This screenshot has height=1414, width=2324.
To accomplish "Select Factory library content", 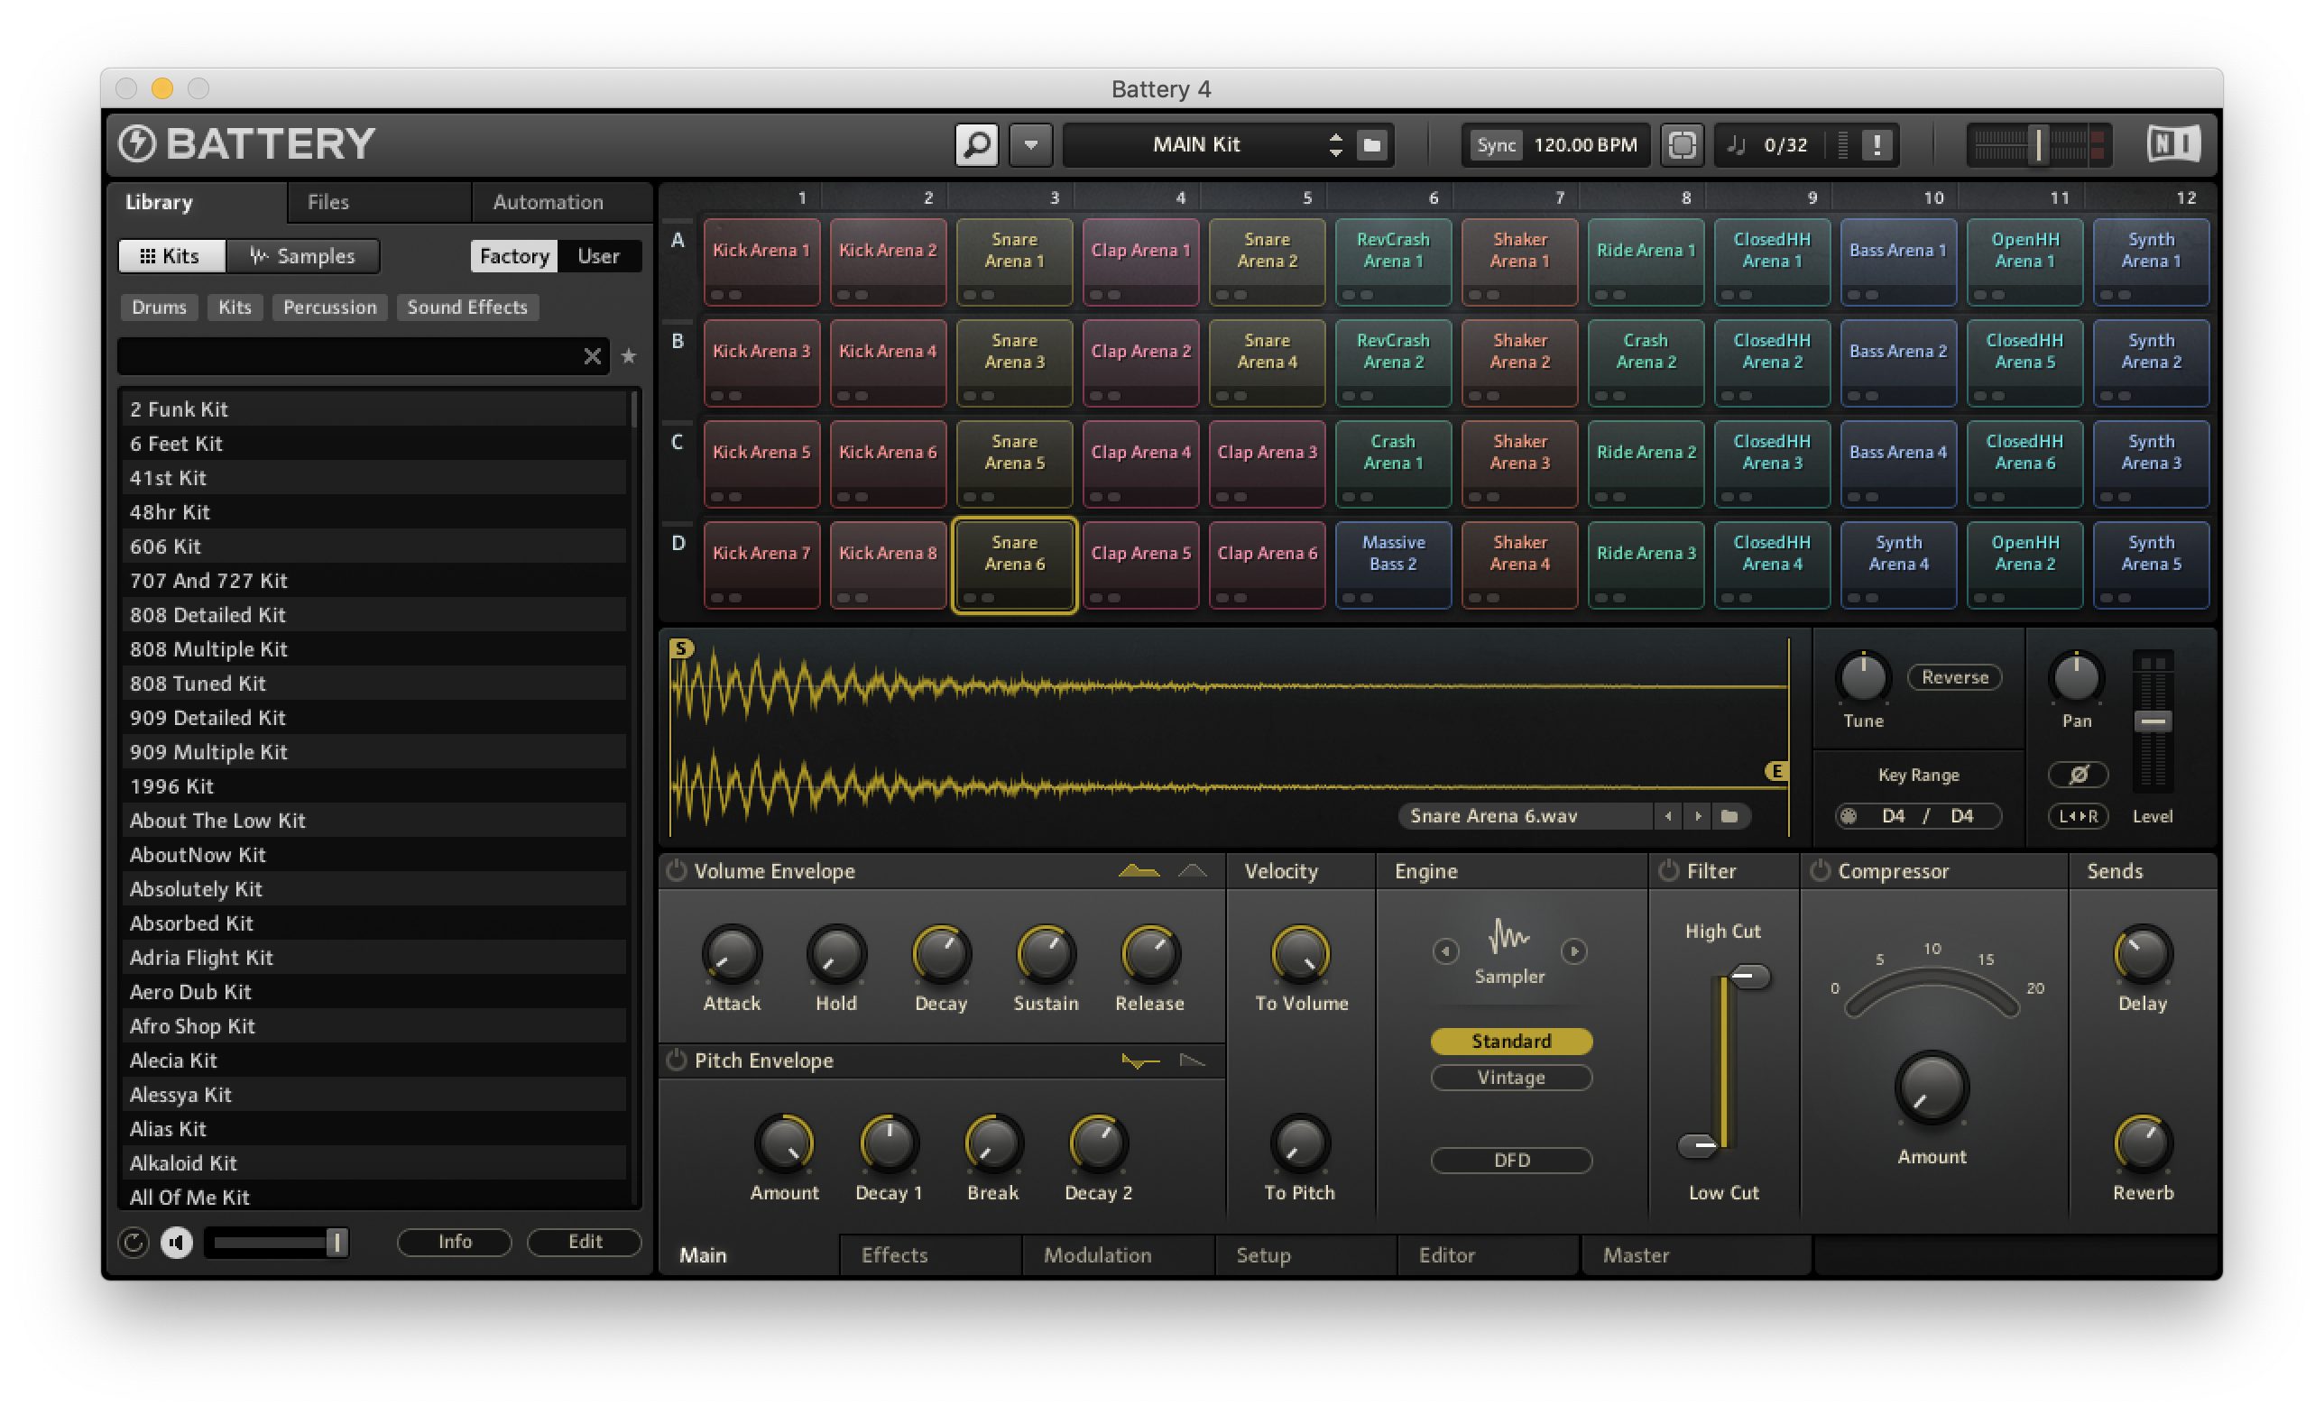I will 513,255.
